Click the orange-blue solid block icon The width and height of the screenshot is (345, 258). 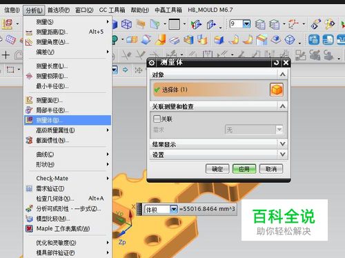(x=219, y=40)
